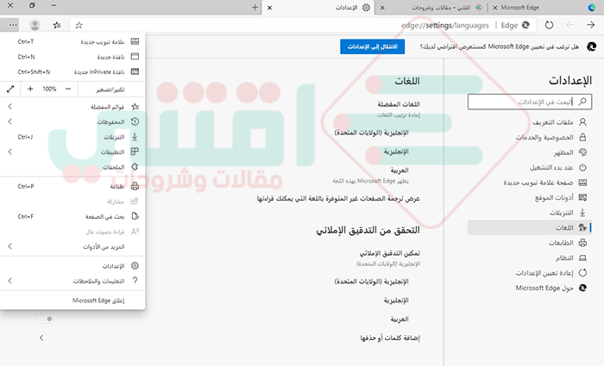
Task: Open الإعدادات (Settings) from the menu
Action: (72, 265)
